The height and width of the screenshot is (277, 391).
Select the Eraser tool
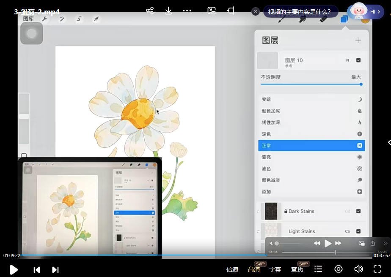323,19
